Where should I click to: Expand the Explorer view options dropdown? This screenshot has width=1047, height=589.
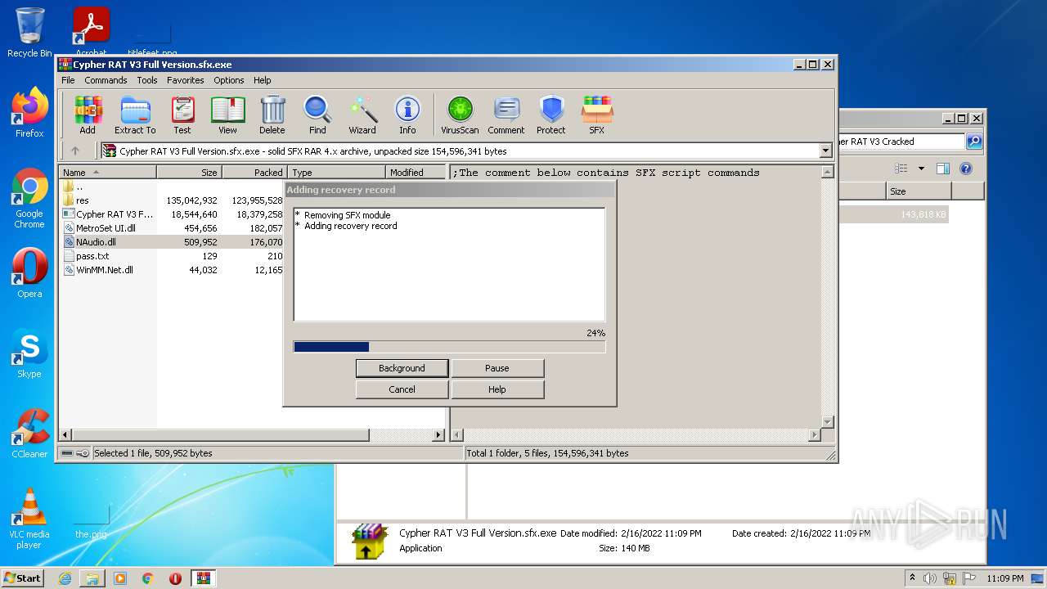921,169
